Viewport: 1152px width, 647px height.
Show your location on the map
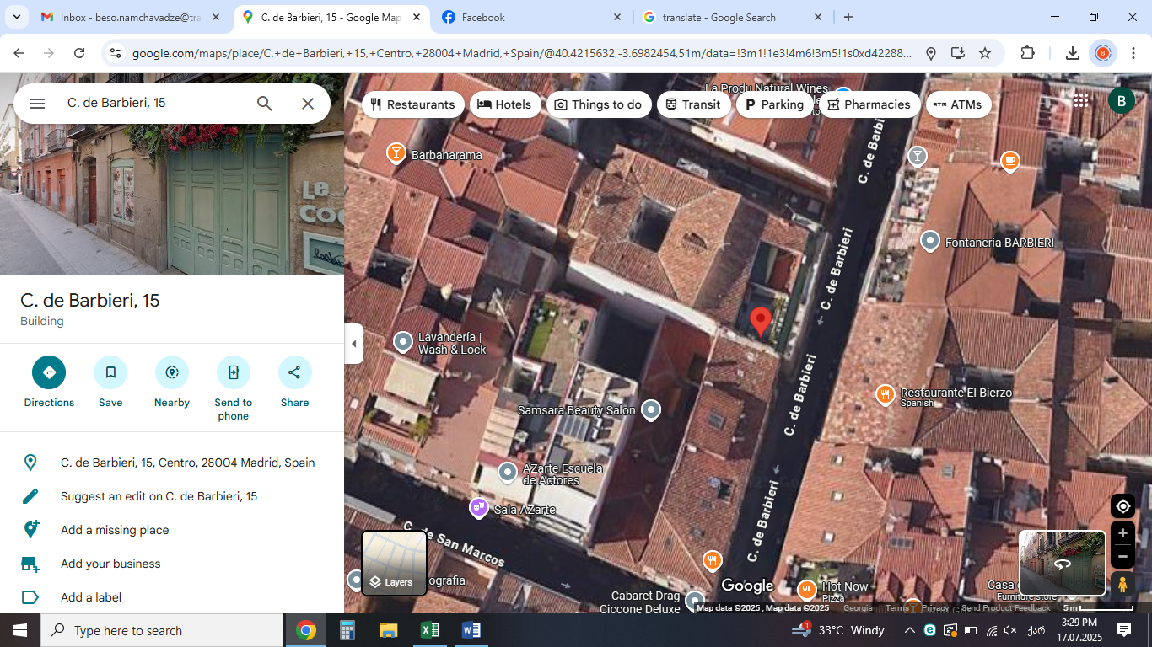coord(1122,506)
